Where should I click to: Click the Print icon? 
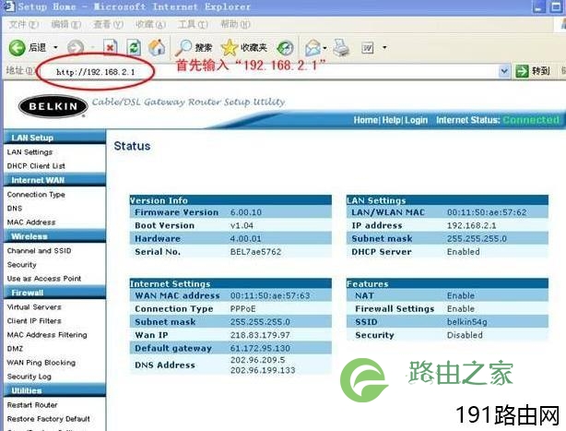[341, 47]
